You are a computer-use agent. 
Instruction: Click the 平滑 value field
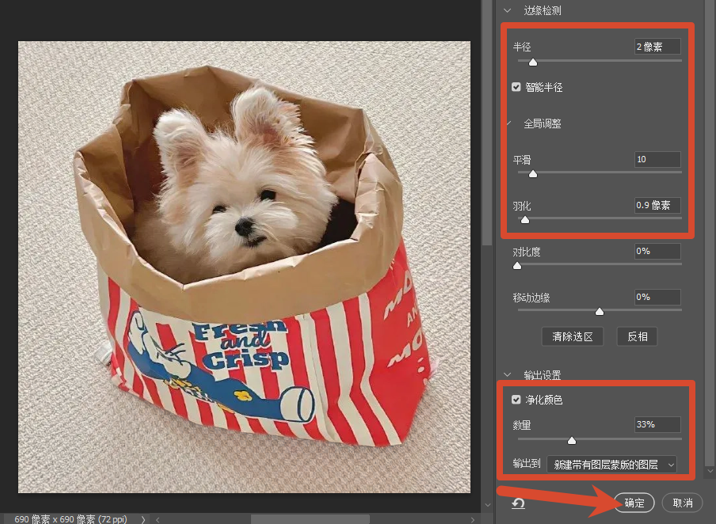657,159
